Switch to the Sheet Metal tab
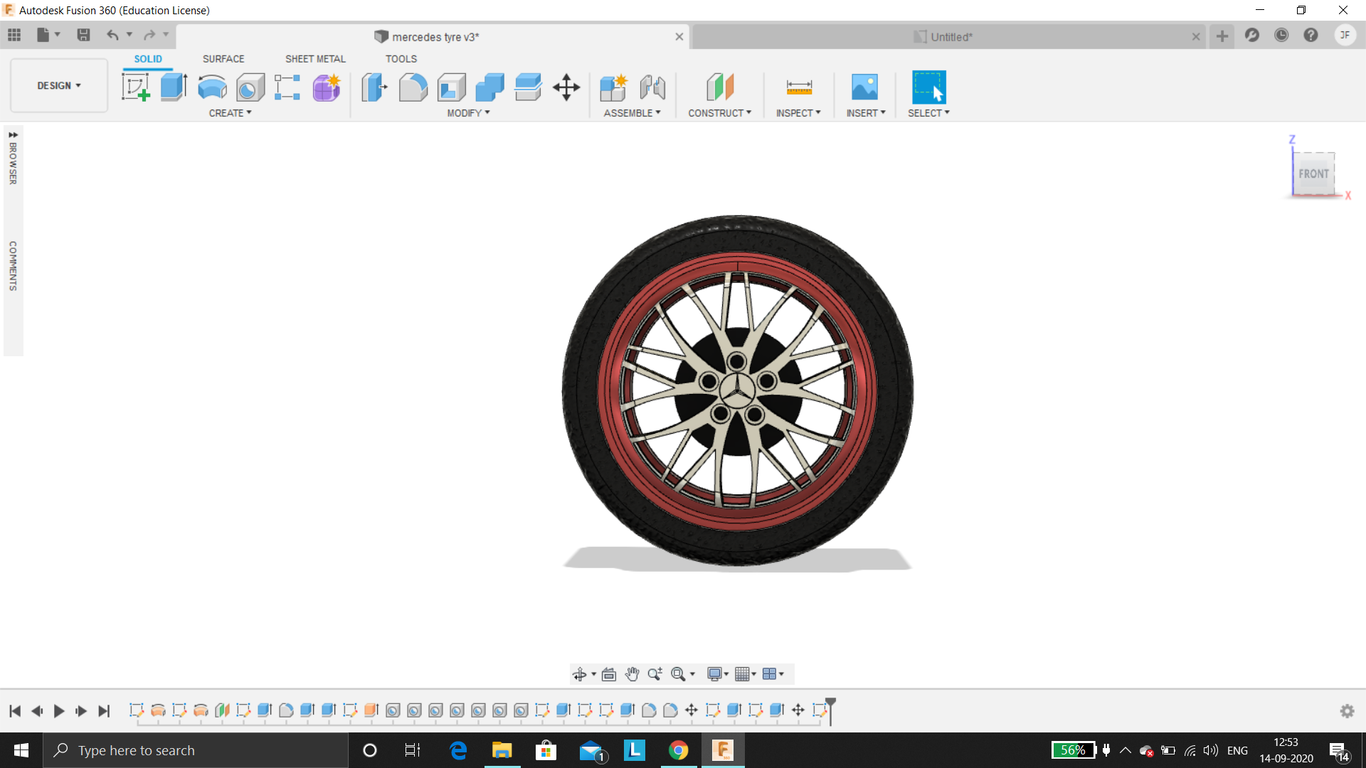 pos(315,59)
